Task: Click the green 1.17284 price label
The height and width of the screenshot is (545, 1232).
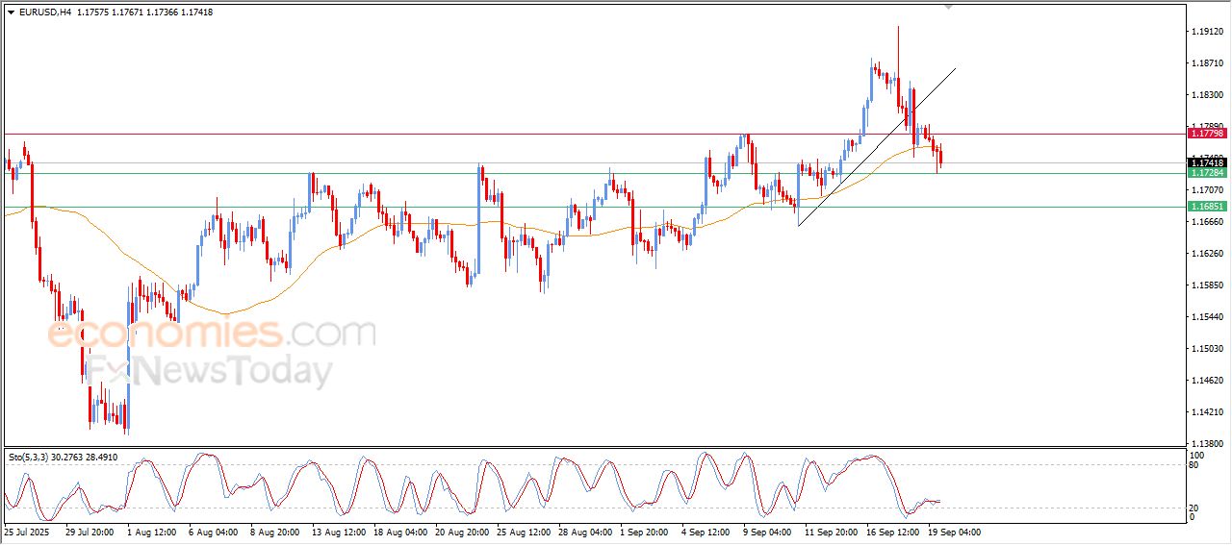Action: tap(1207, 173)
